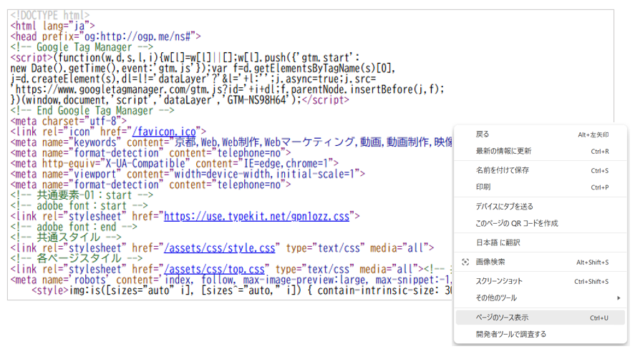Image resolution: width=635 pixels, height=354 pixels.
Task: Click the 'Google Tag Manager' opening comment
Action: [x=82, y=47]
